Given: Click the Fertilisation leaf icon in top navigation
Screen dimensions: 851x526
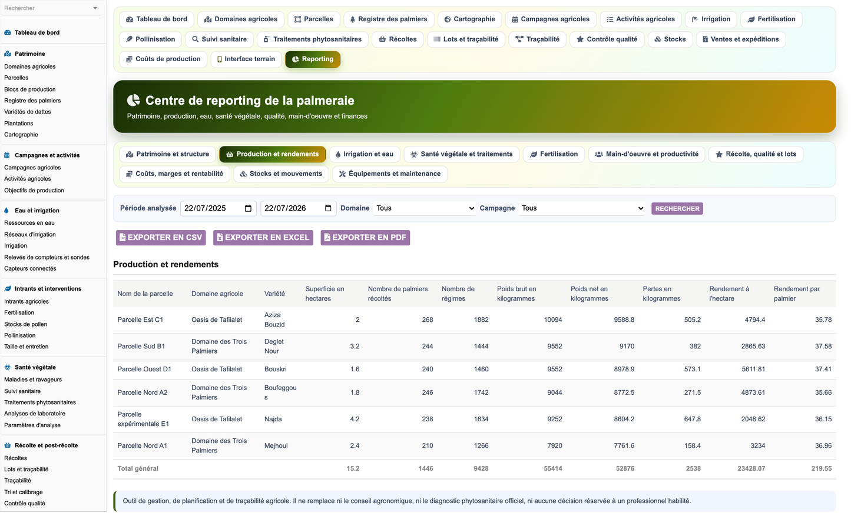Looking at the screenshot, I should [751, 19].
